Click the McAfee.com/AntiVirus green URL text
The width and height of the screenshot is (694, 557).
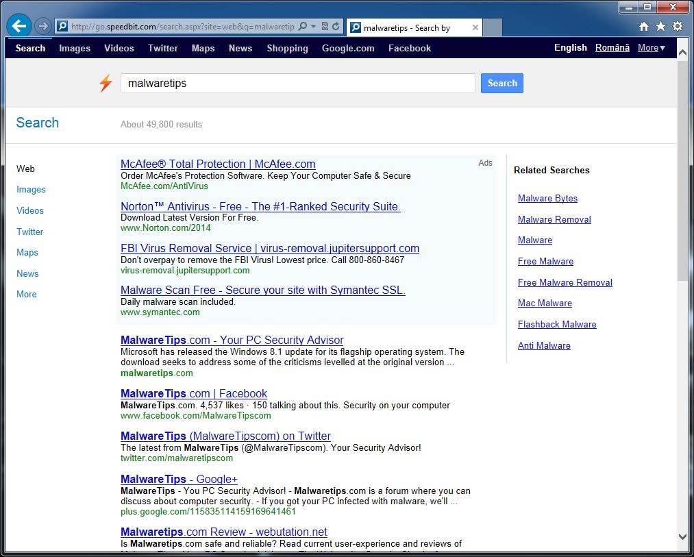(x=164, y=186)
